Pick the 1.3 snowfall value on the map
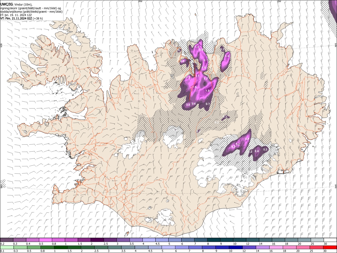 point(197,47)
